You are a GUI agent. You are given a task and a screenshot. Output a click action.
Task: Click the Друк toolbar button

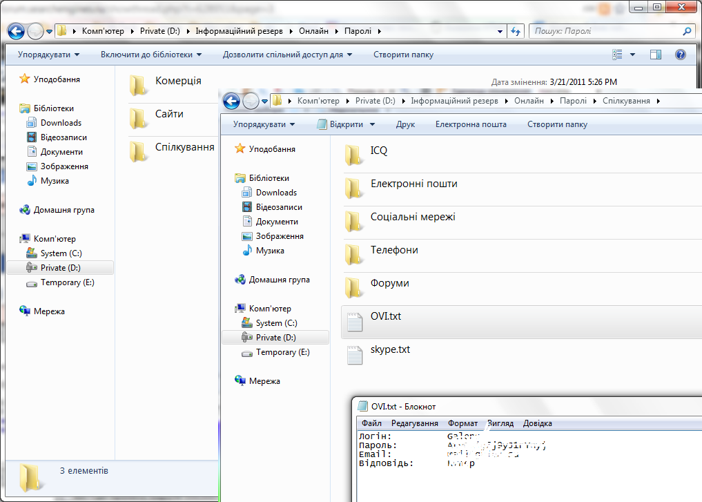405,124
